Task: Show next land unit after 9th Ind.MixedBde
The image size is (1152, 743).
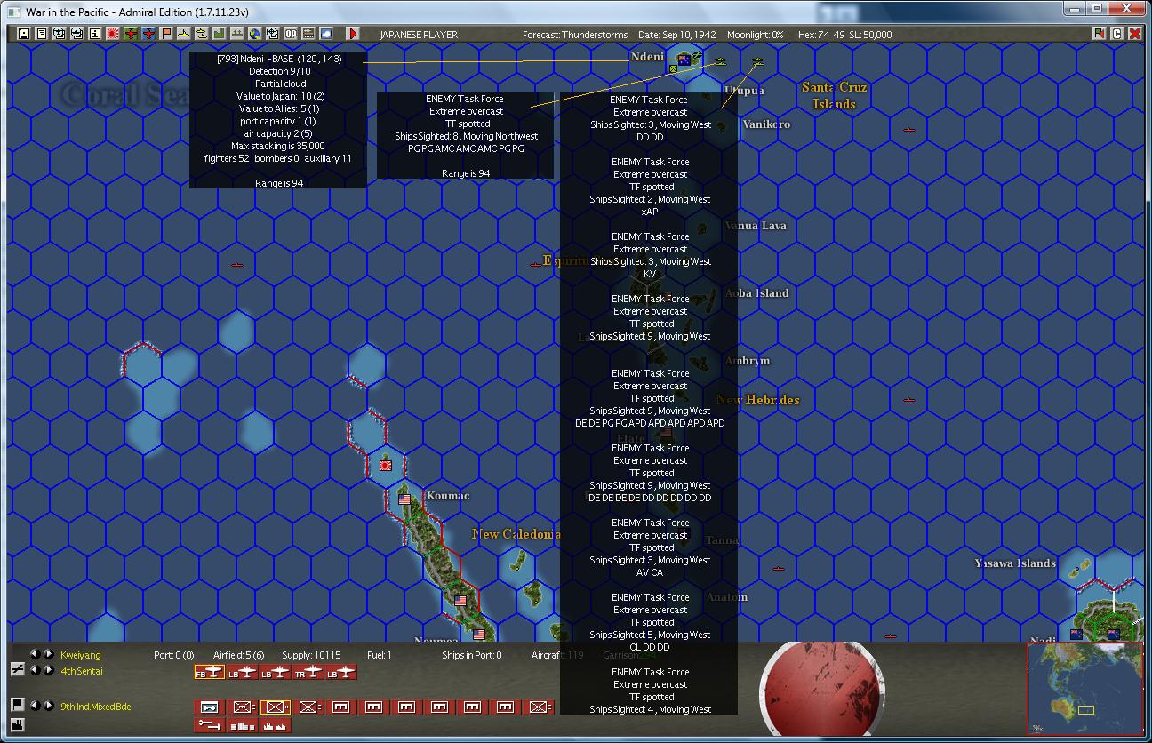Action: click(x=49, y=706)
